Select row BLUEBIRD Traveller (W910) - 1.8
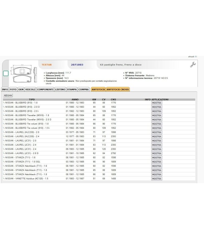Viewport: 204px width, 239px height. 99,115
